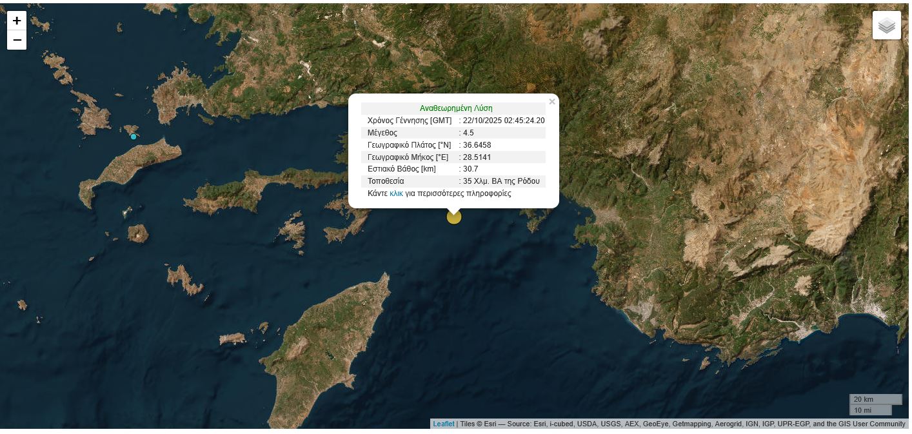
Task: Click the small cyan earthquake marker
Action: coord(134,137)
